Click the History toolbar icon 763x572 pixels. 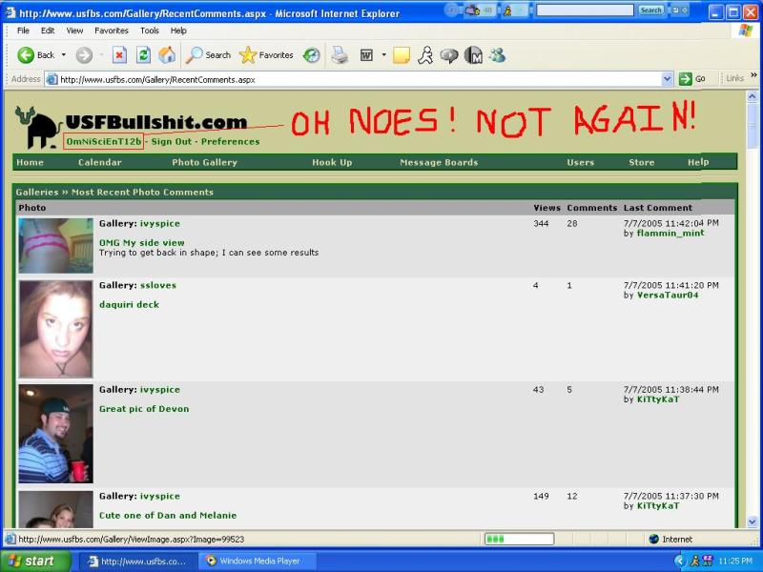(312, 55)
